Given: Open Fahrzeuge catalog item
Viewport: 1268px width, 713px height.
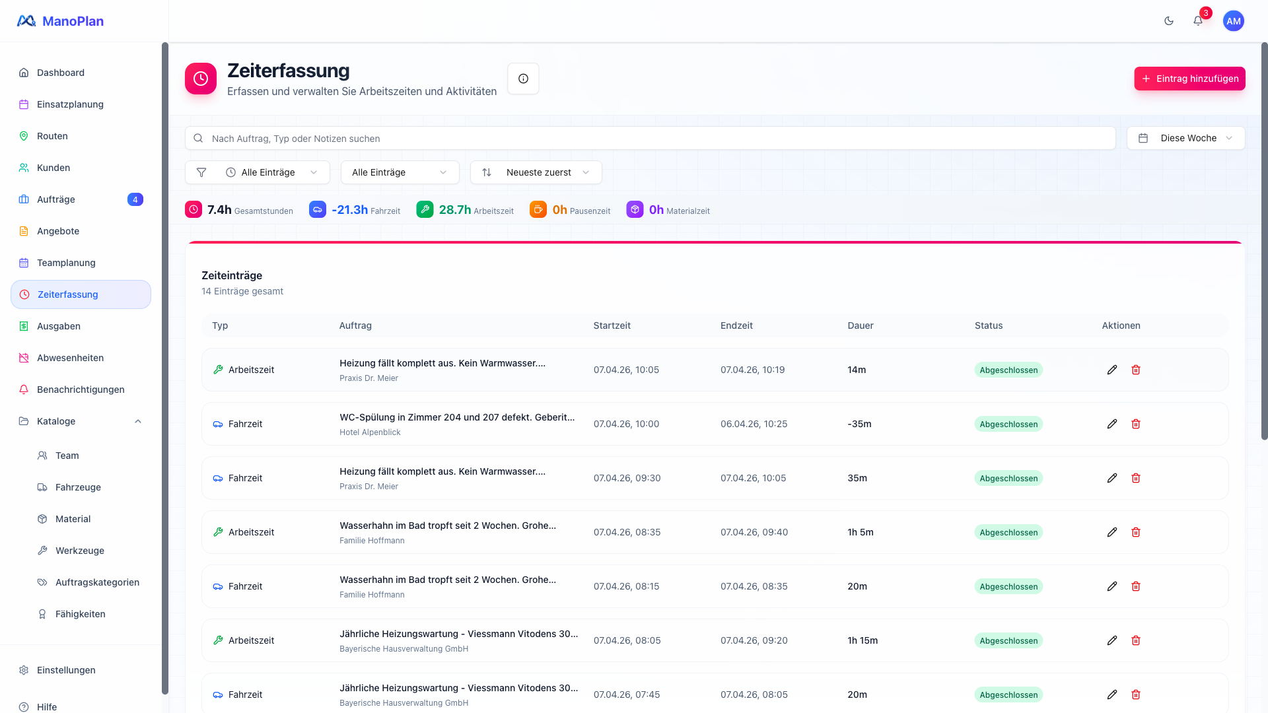Looking at the screenshot, I should tap(78, 487).
